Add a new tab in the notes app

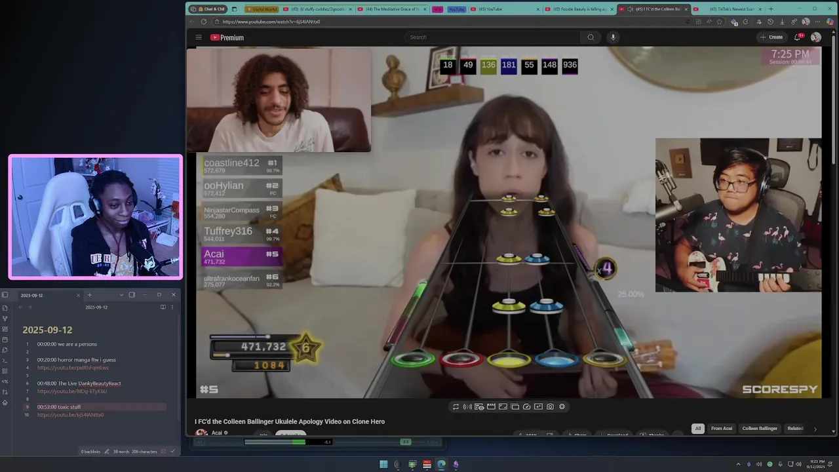[90, 295]
